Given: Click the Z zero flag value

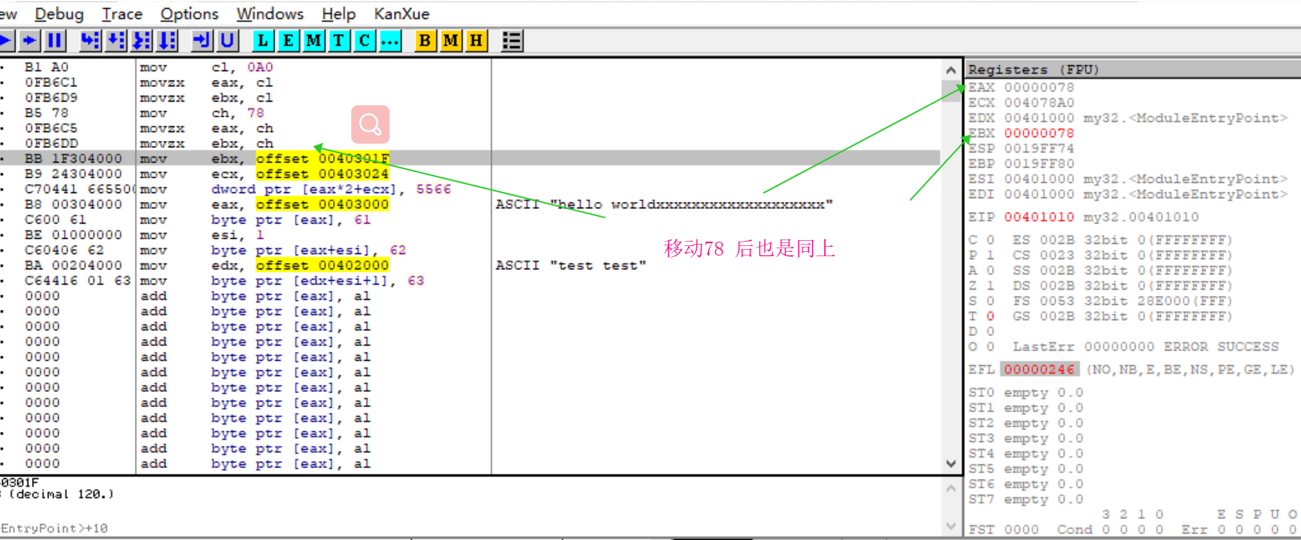Looking at the screenshot, I should click(x=990, y=286).
